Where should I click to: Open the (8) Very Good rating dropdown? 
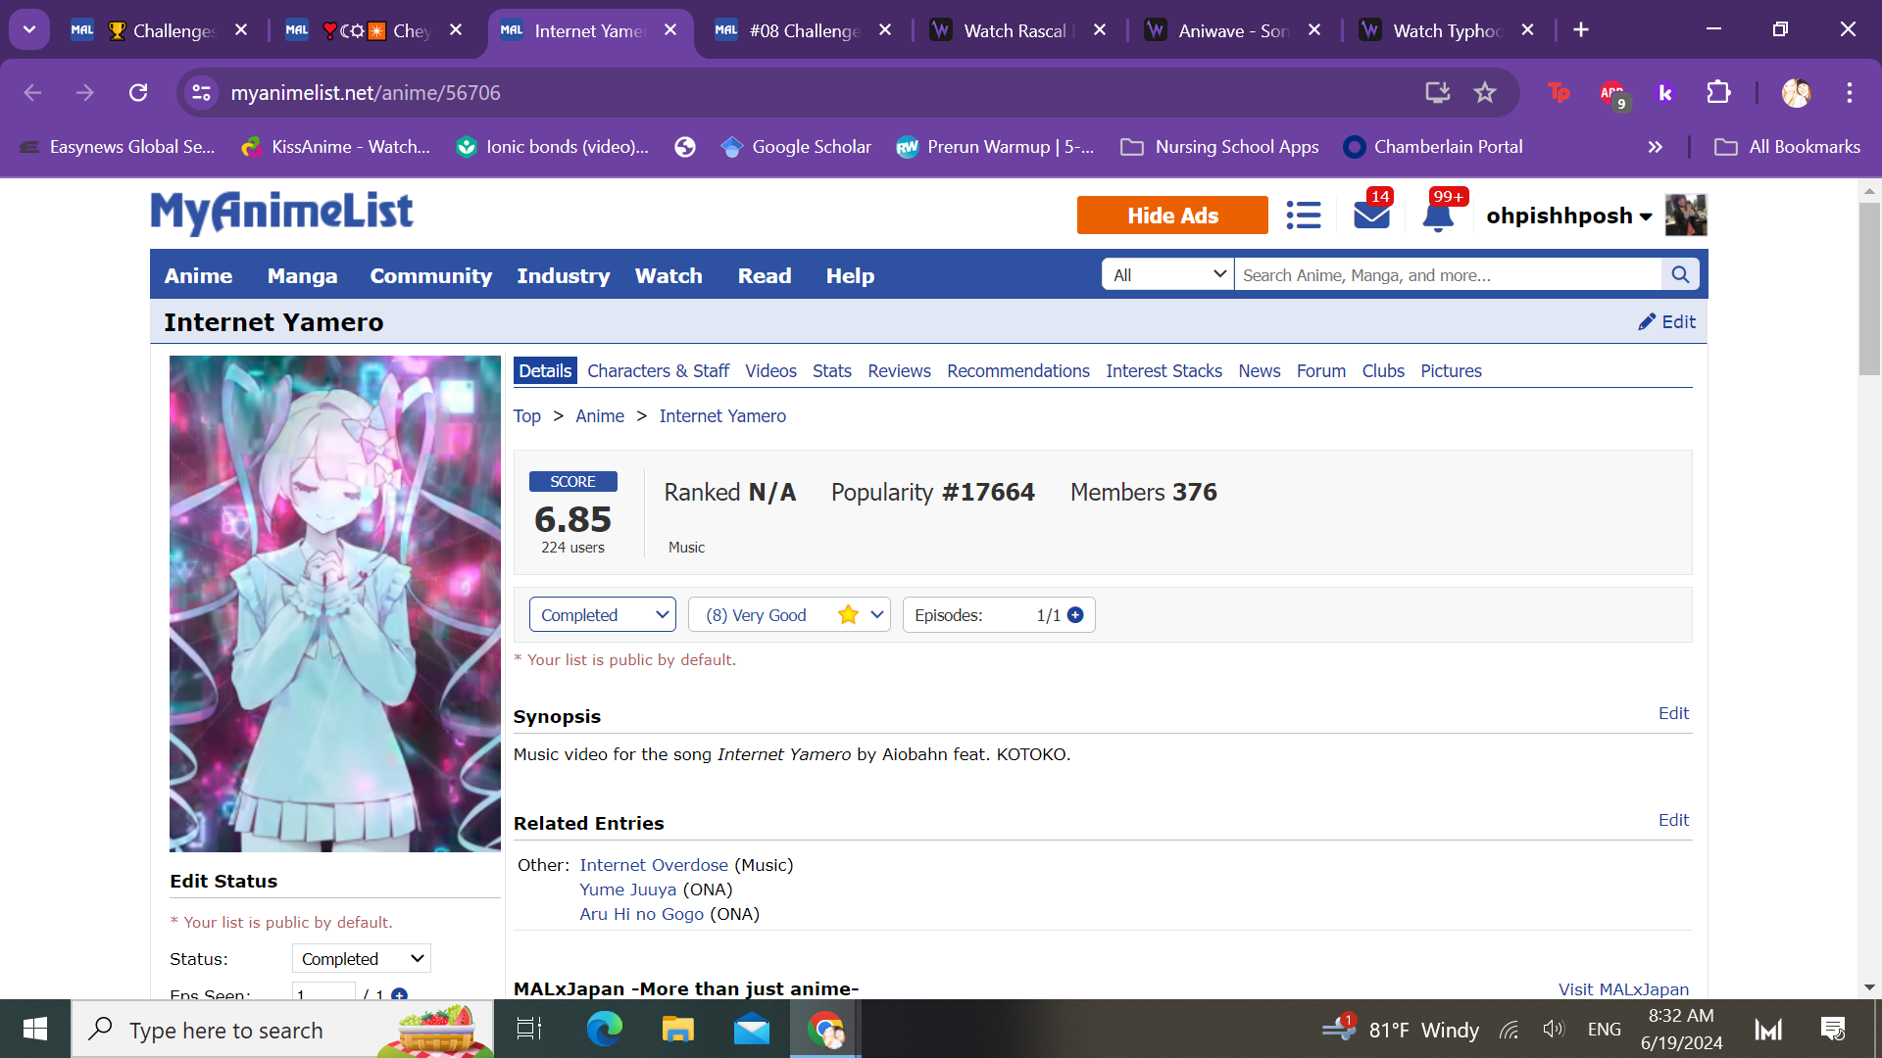(789, 615)
